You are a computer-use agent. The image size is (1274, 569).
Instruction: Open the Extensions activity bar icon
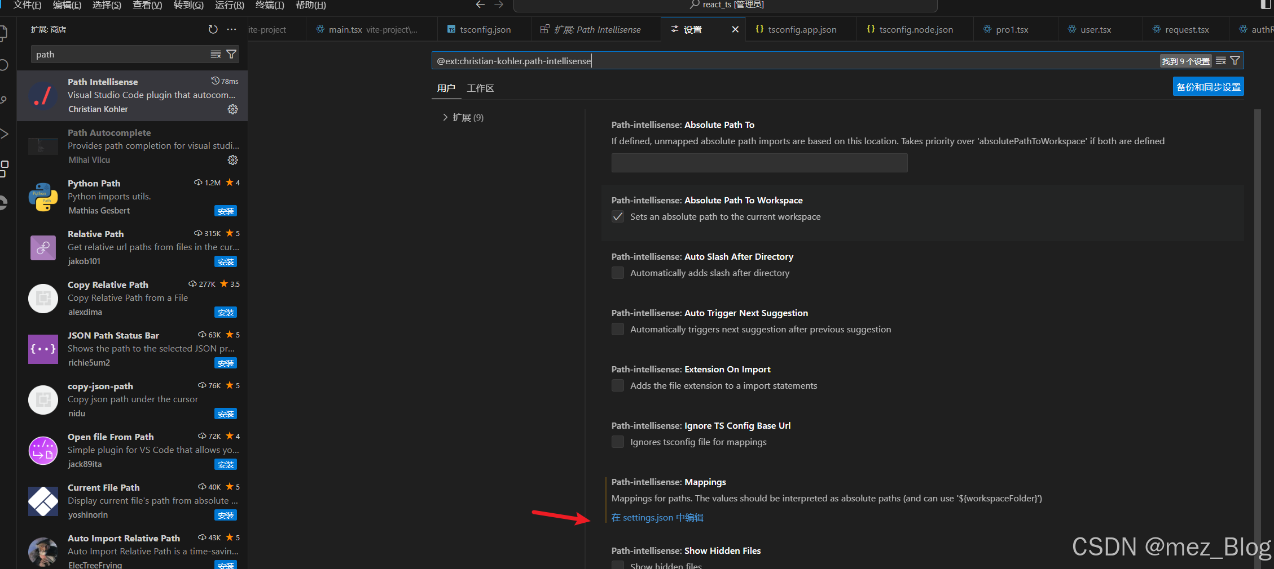(x=4, y=168)
